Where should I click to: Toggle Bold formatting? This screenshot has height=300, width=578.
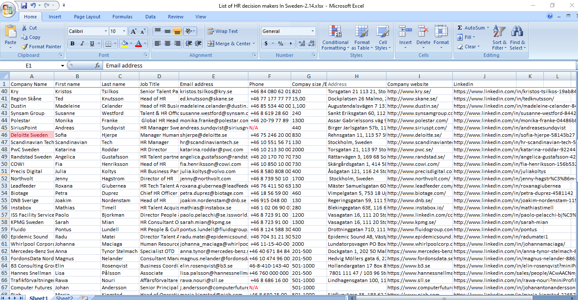72,44
